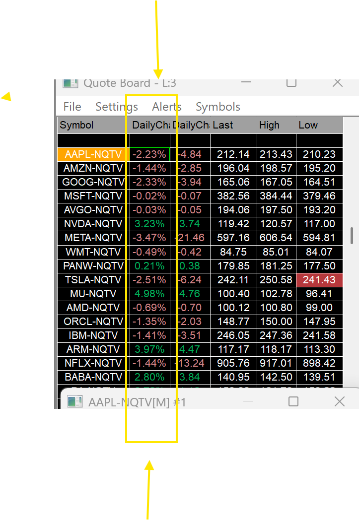
Task: Select the AVGO-NQTV symbol
Action: pos(93,210)
